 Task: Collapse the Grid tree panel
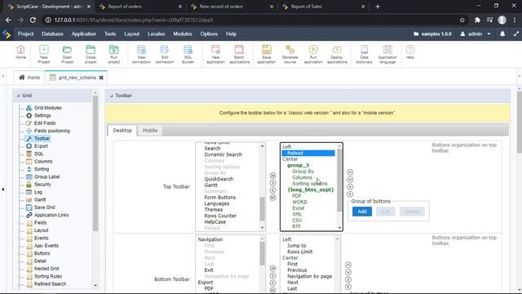[x=18, y=96]
